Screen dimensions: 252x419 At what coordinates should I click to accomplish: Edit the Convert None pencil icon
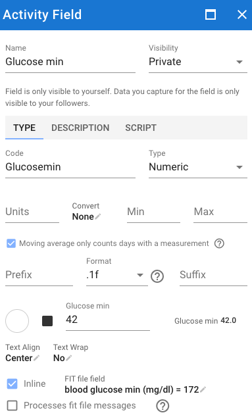pyautogui.click(x=98, y=216)
